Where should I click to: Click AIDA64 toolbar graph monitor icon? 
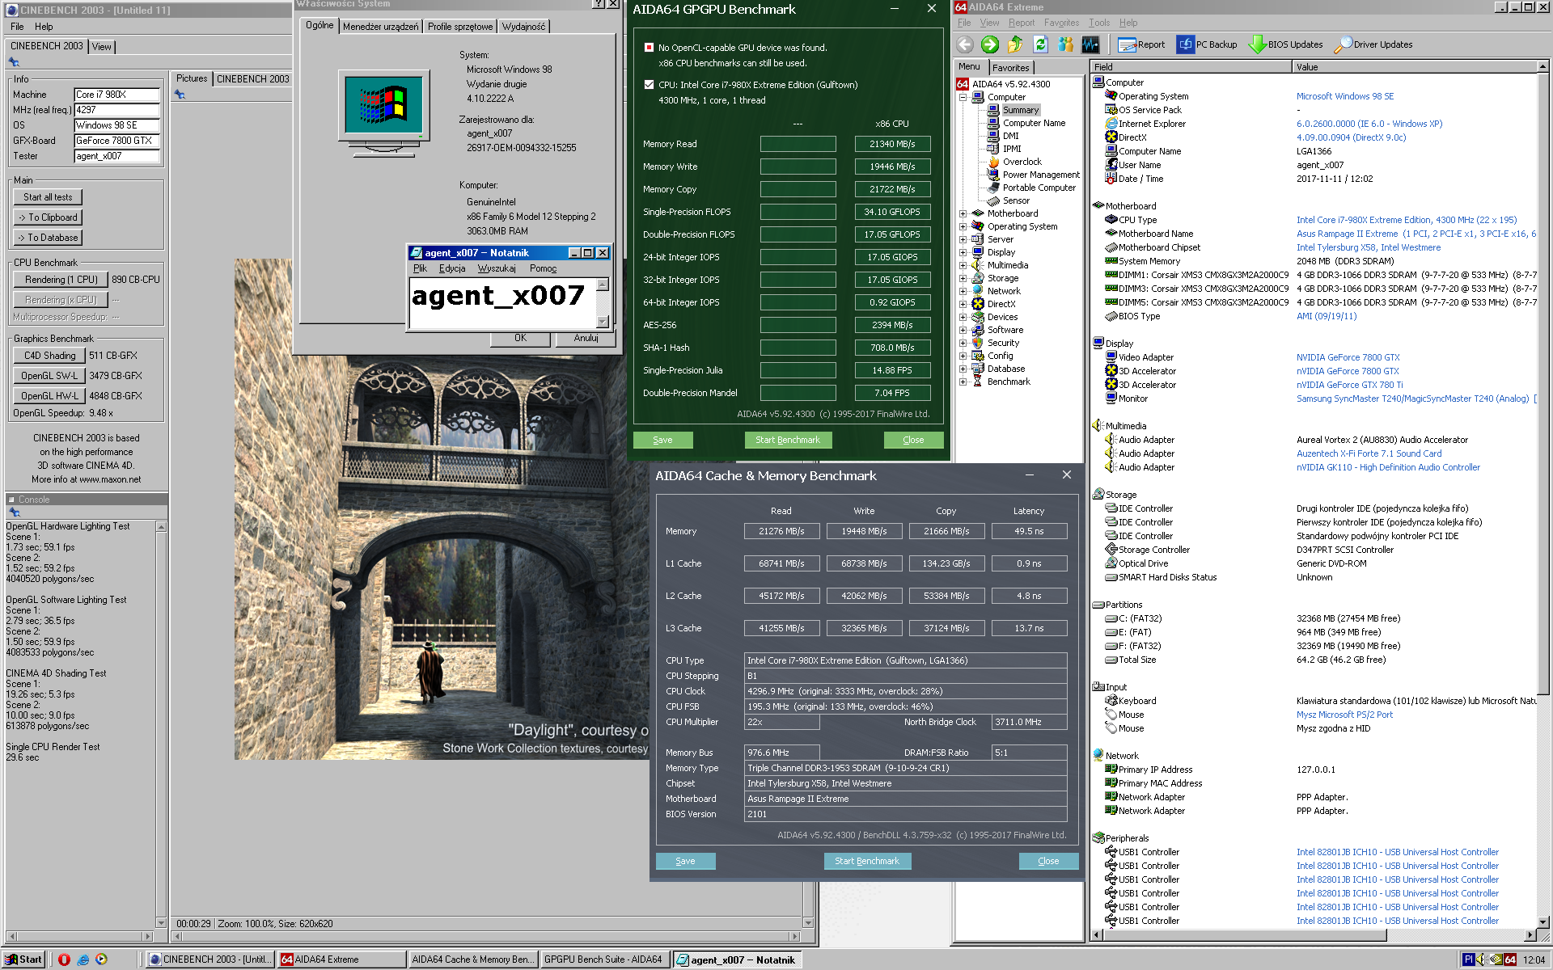pos(1090,44)
